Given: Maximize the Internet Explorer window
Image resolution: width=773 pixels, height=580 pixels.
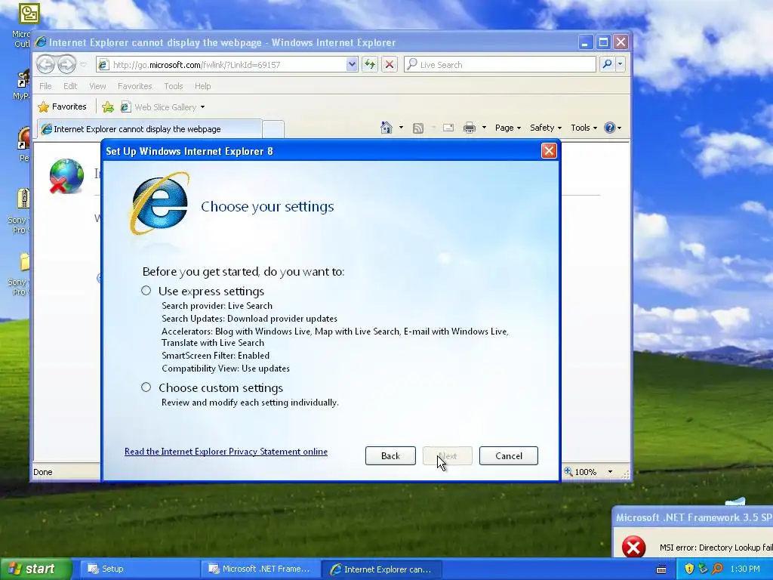Looking at the screenshot, I should coord(603,42).
